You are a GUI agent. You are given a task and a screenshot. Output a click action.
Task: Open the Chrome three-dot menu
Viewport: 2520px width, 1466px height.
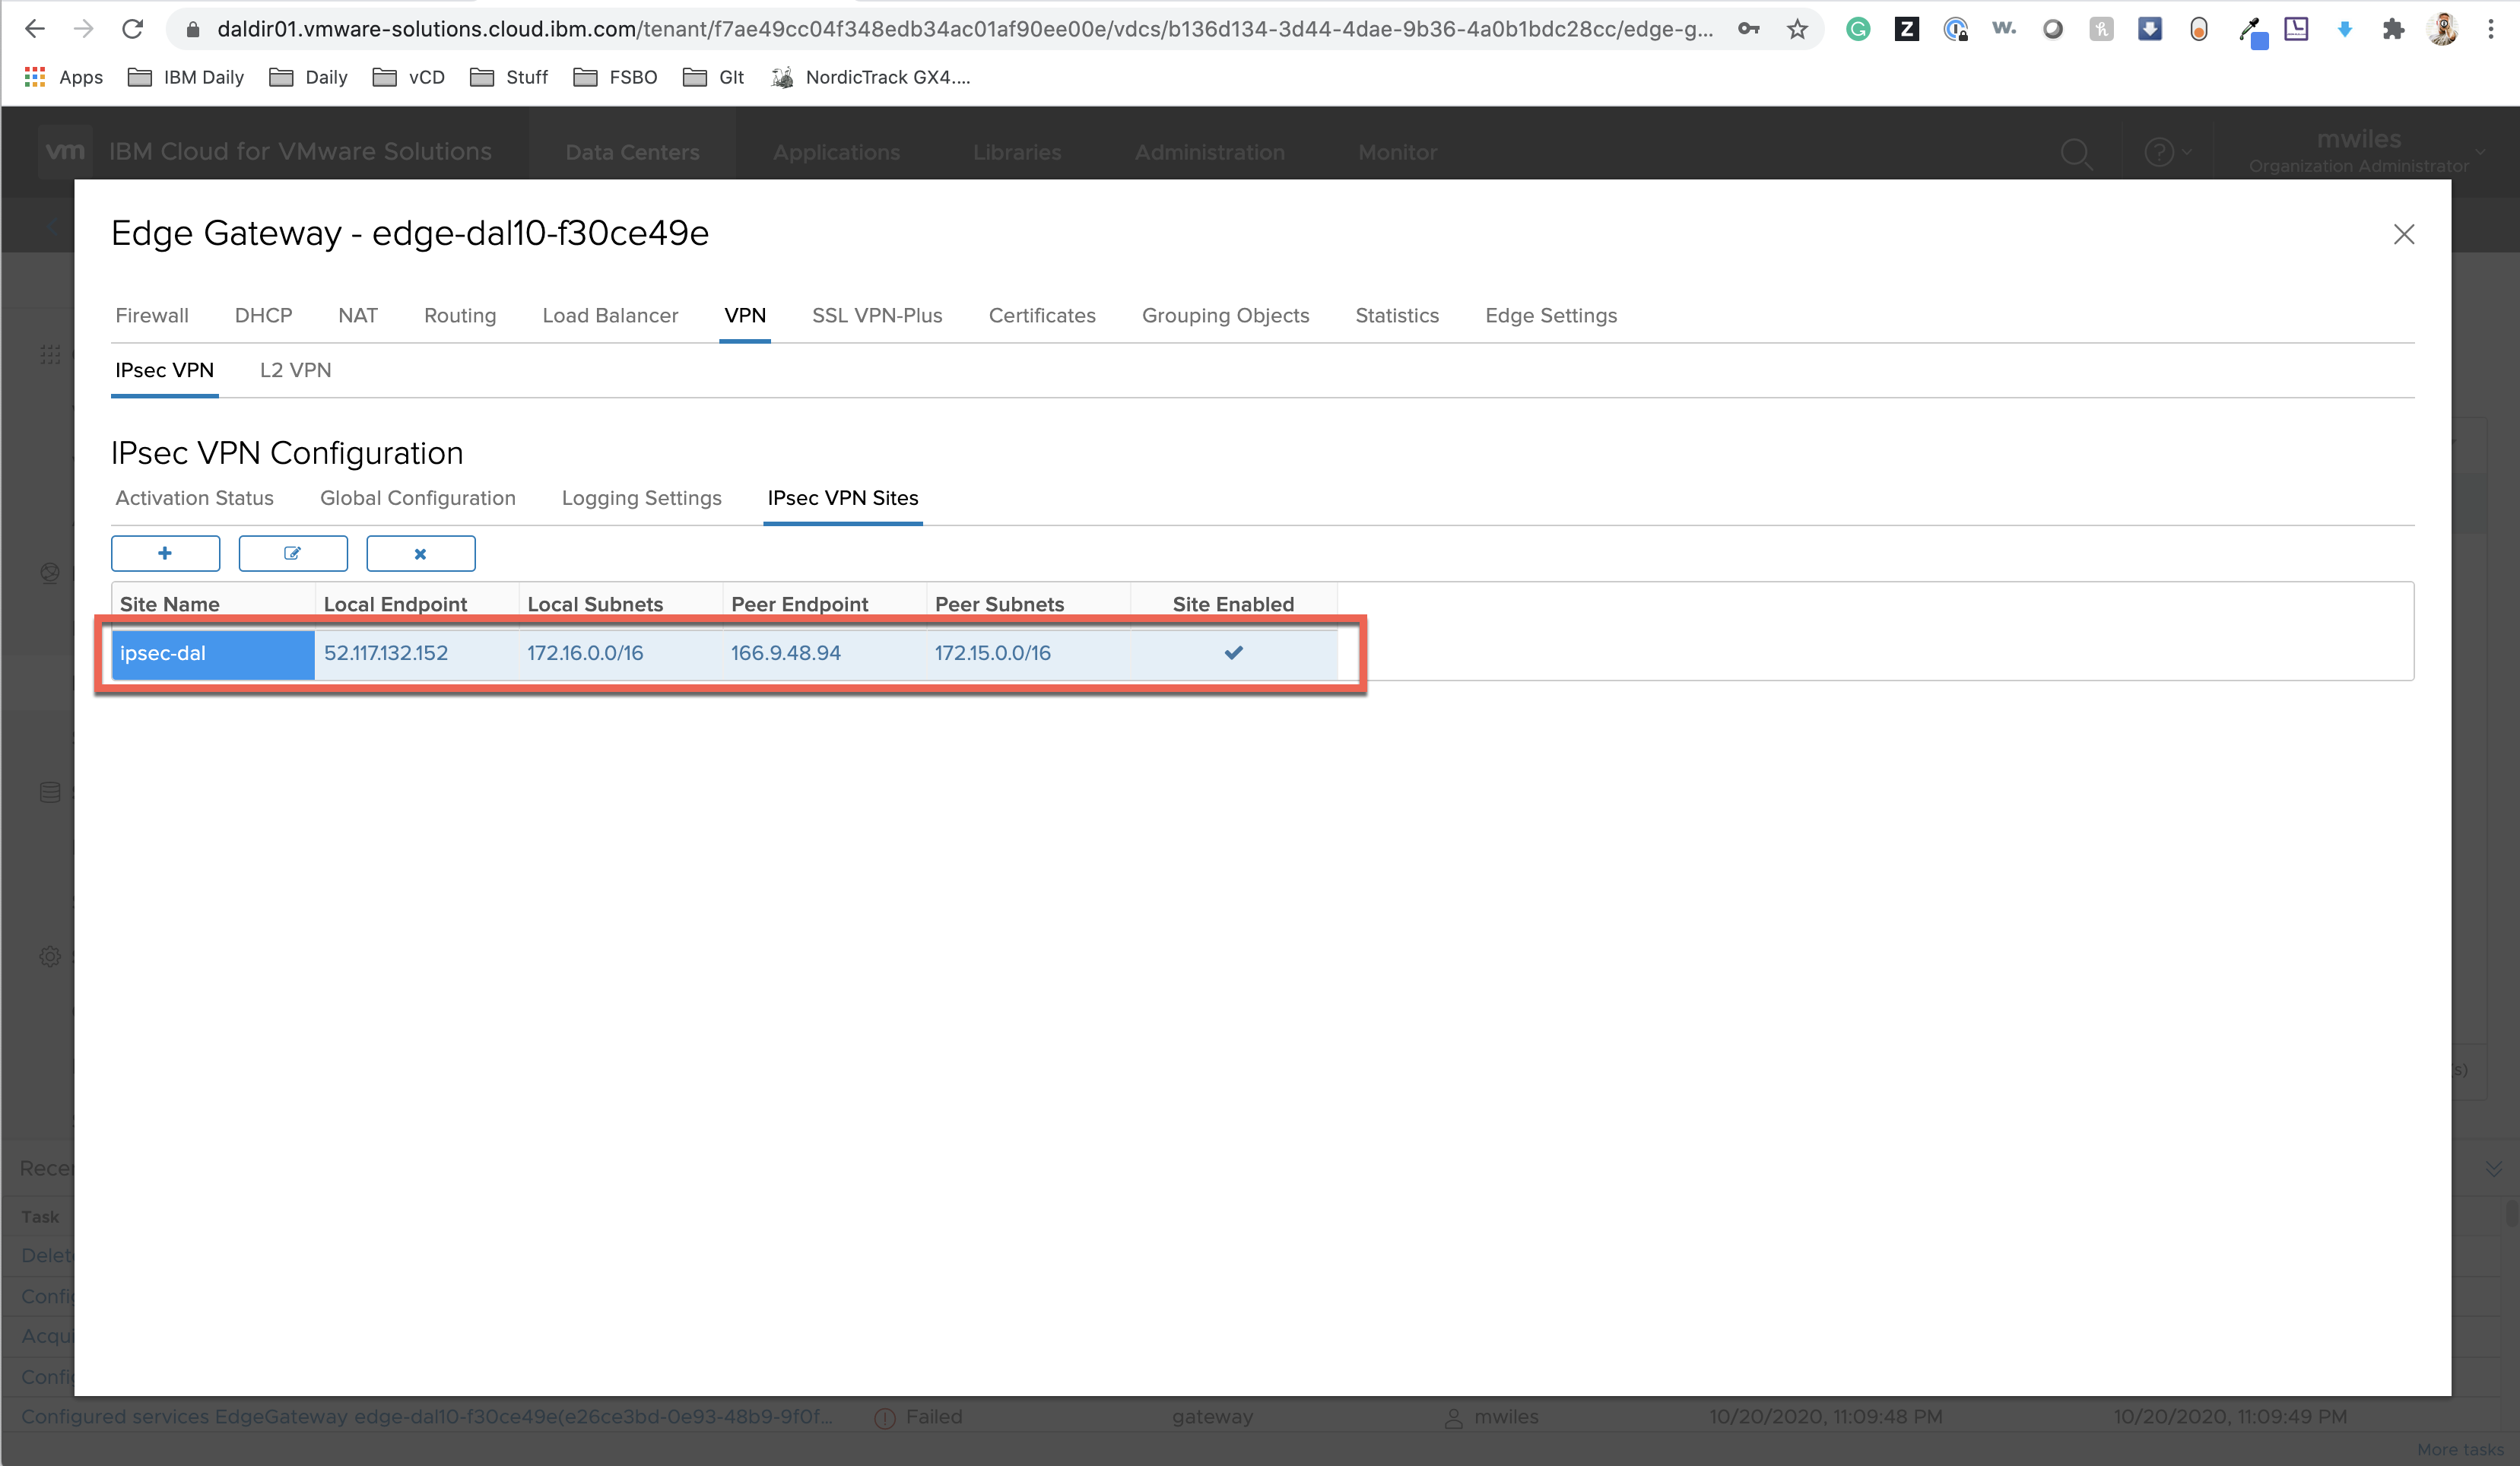coord(2490,29)
